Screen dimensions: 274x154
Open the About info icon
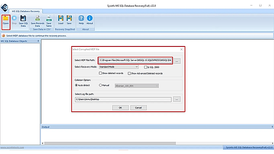(x=90, y=18)
